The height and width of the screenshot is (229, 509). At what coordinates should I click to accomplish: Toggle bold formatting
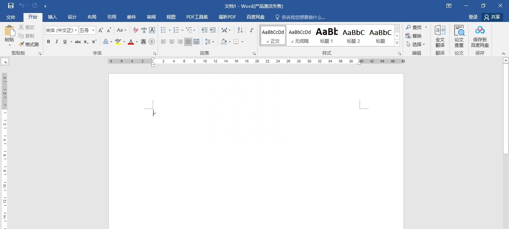(x=48, y=42)
